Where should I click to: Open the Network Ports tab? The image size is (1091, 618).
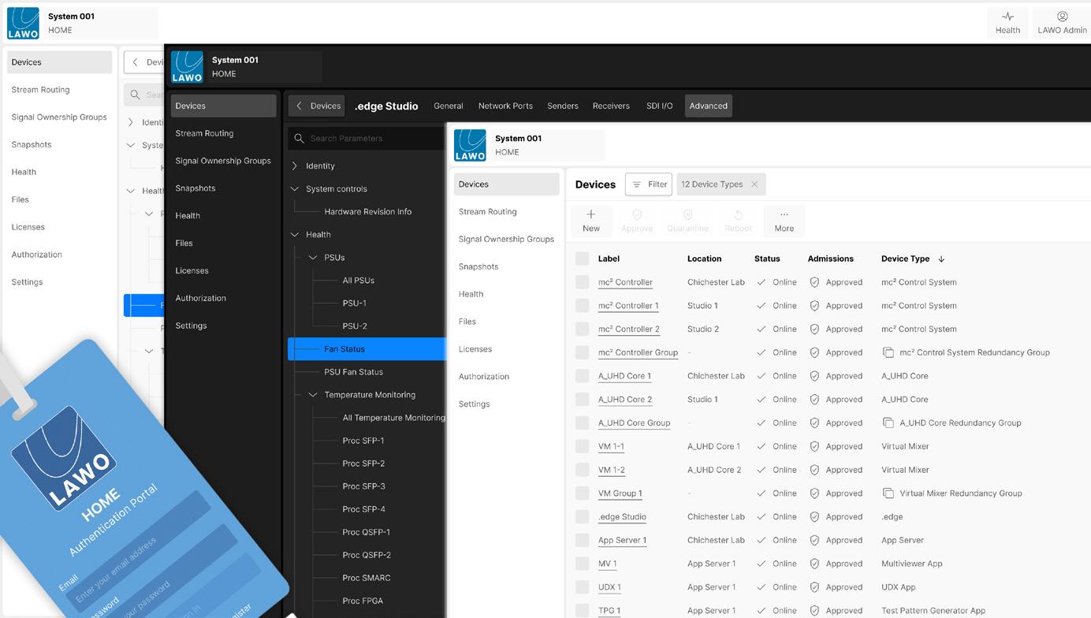[505, 106]
